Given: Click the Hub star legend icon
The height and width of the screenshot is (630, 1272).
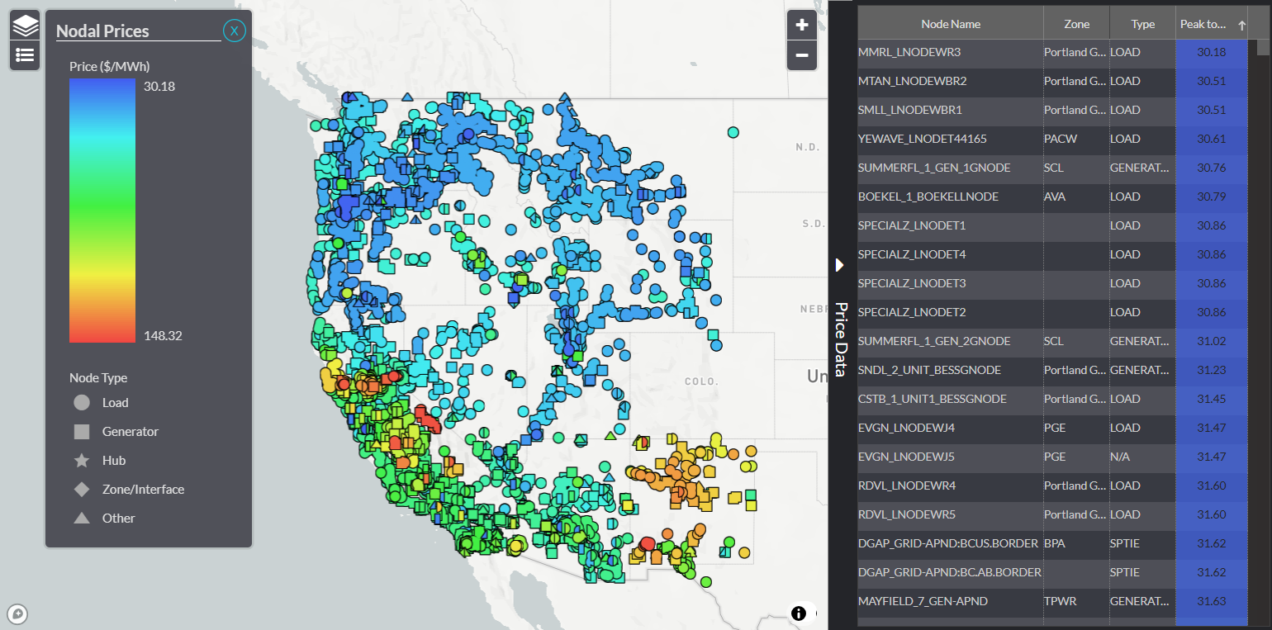Looking at the screenshot, I should [82, 461].
